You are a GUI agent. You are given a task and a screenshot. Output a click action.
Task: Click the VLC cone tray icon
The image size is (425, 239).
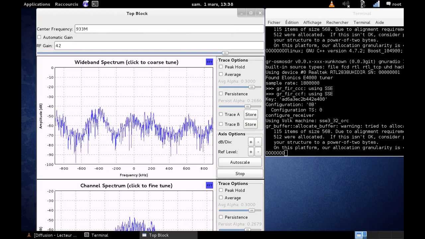(x=331, y=4)
